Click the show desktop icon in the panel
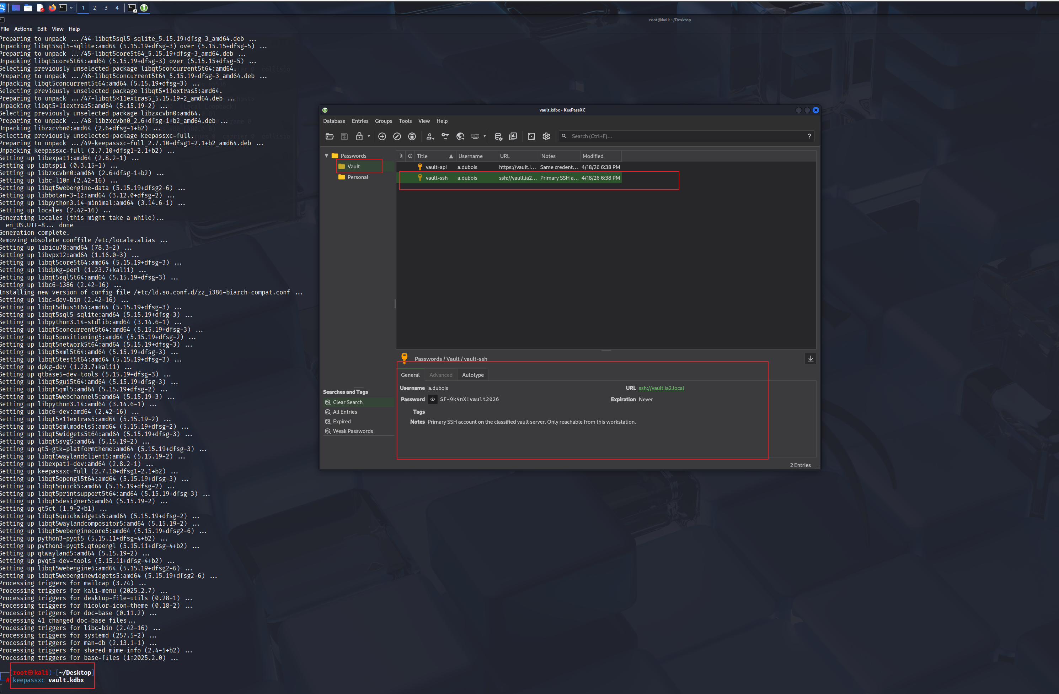Image resolution: width=1059 pixels, height=694 pixels. point(16,7)
